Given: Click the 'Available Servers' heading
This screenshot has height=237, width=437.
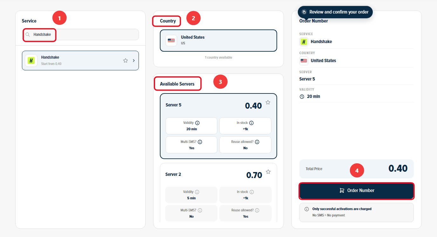Looking at the screenshot, I should click(177, 84).
